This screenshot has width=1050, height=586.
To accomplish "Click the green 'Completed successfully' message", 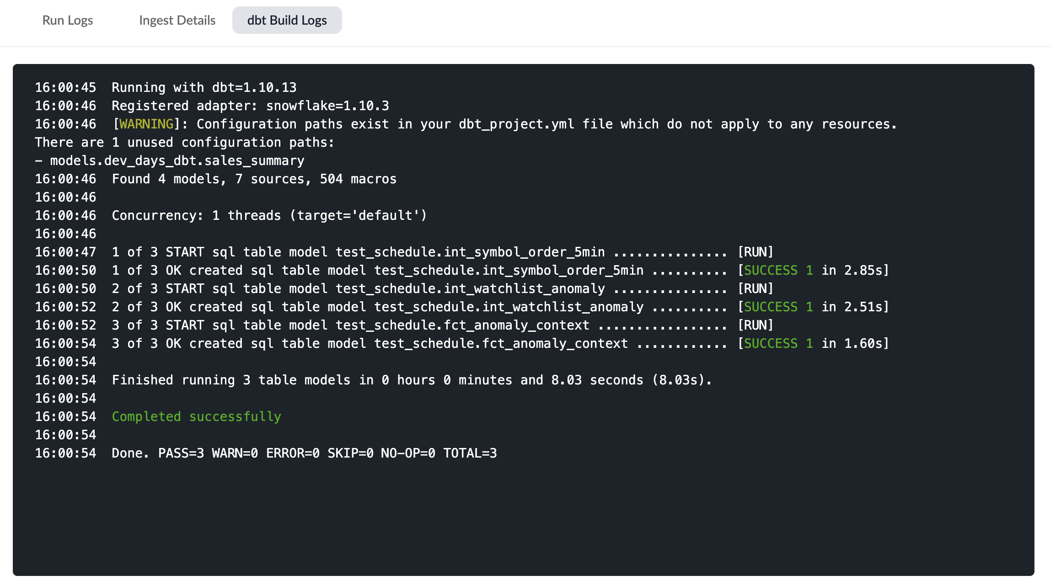I will click(196, 417).
